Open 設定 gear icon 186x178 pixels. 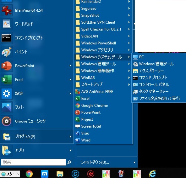tap(6, 93)
